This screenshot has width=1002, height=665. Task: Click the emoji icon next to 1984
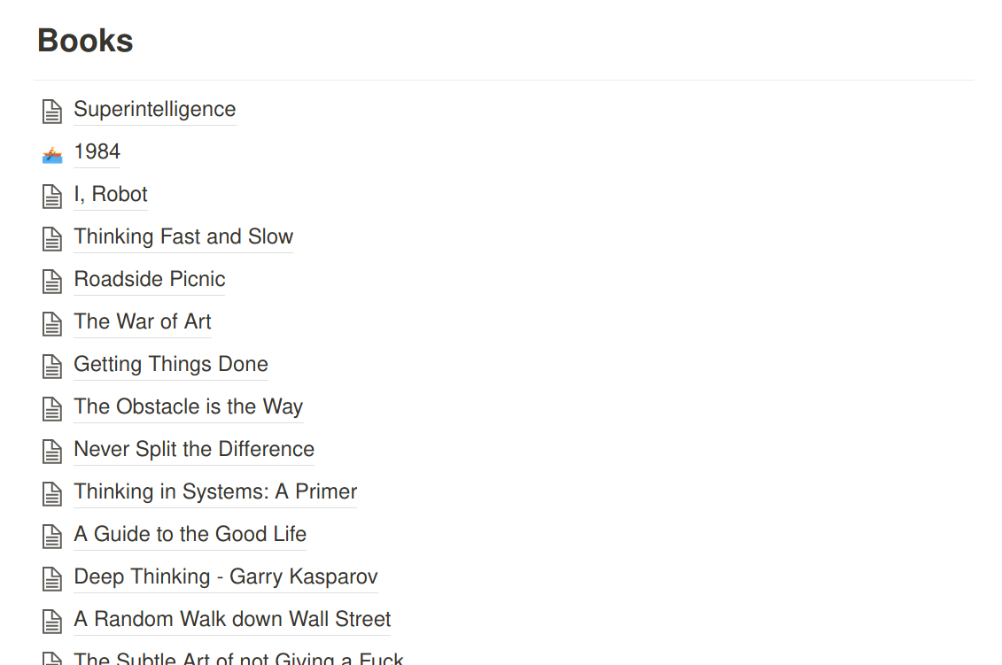[x=52, y=153]
